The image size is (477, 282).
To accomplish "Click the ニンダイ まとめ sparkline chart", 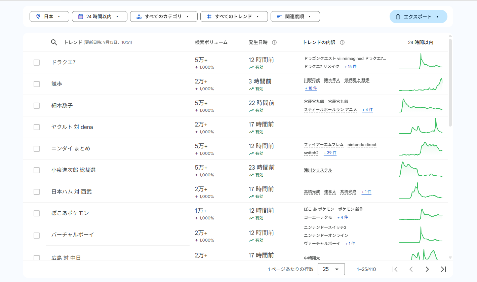I will click(421, 148).
